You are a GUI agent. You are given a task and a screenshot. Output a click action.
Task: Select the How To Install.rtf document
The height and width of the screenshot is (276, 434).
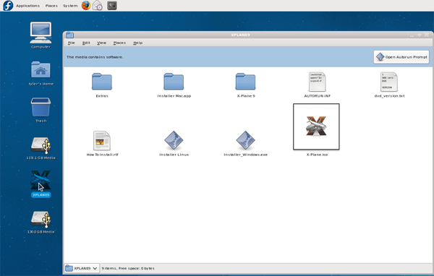(102, 140)
